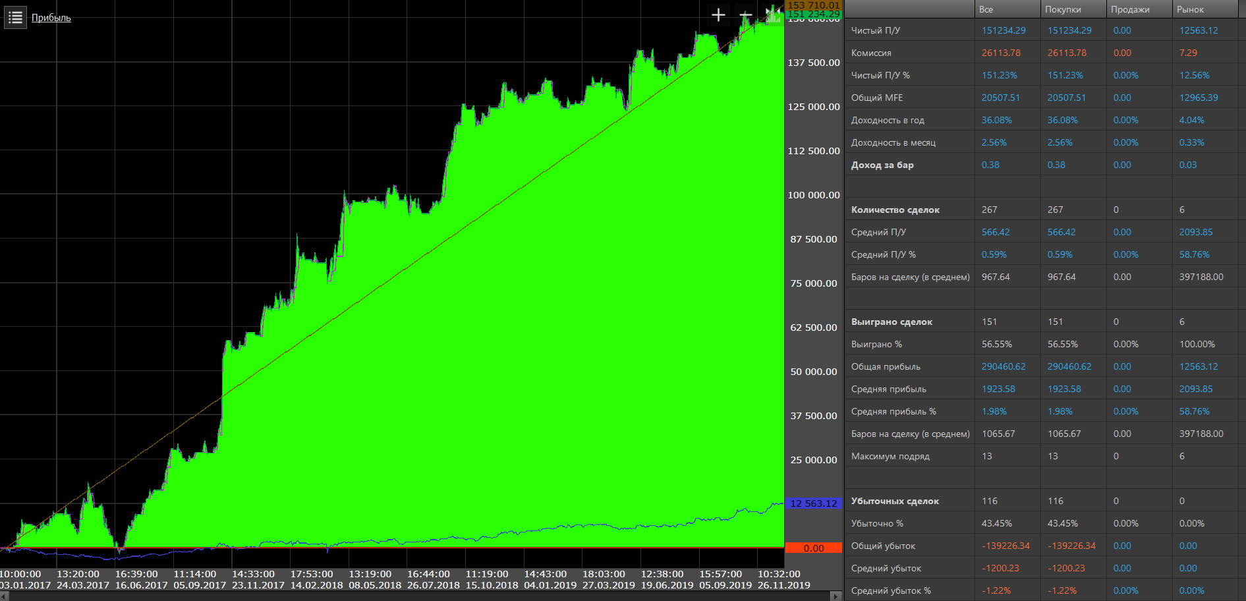This screenshot has height=601, width=1246.
Task: Click the fit-chart-to-window icon
Action: (772, 15)
